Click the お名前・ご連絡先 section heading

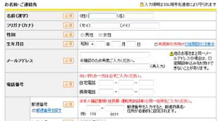[x=21, y=5]
